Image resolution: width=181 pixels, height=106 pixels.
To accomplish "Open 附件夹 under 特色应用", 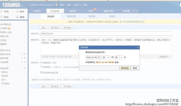I will (5, 72).
